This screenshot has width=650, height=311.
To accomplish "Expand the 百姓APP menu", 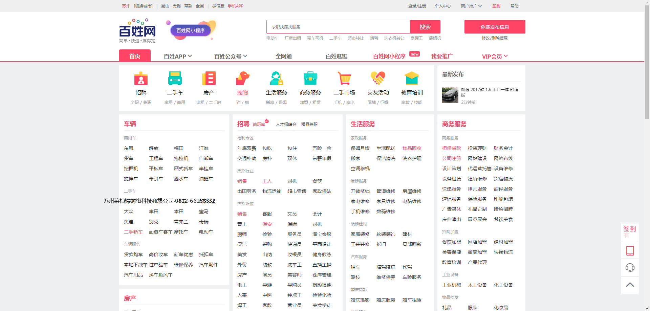I will [178, 56].
